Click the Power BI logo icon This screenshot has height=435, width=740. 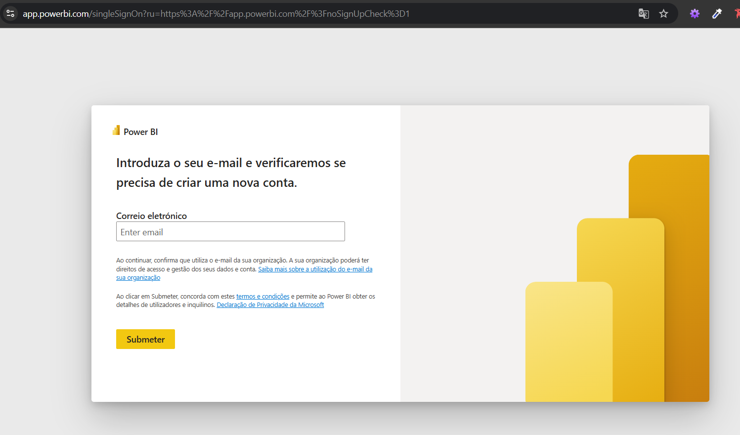pyautogui.click(x=116, y=130)
